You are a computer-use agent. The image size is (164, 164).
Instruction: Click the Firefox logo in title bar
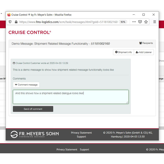click(9, 15)
